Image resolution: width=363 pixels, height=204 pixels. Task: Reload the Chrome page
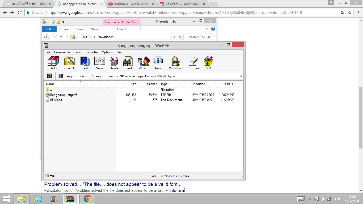click(x=20, y=12)
